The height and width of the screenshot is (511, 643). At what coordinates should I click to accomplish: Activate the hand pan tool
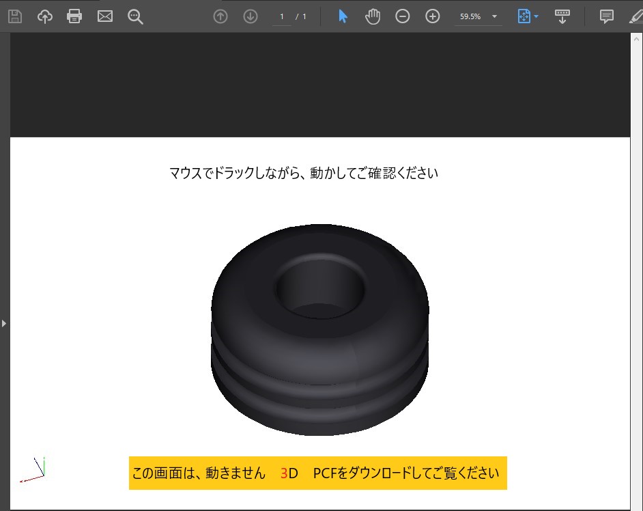pos(372,17)
